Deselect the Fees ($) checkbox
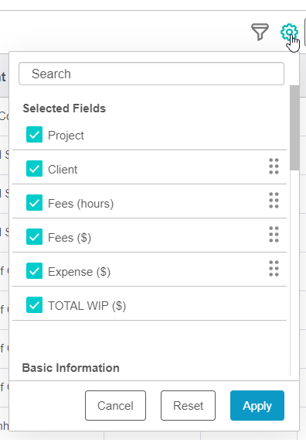 35,236
